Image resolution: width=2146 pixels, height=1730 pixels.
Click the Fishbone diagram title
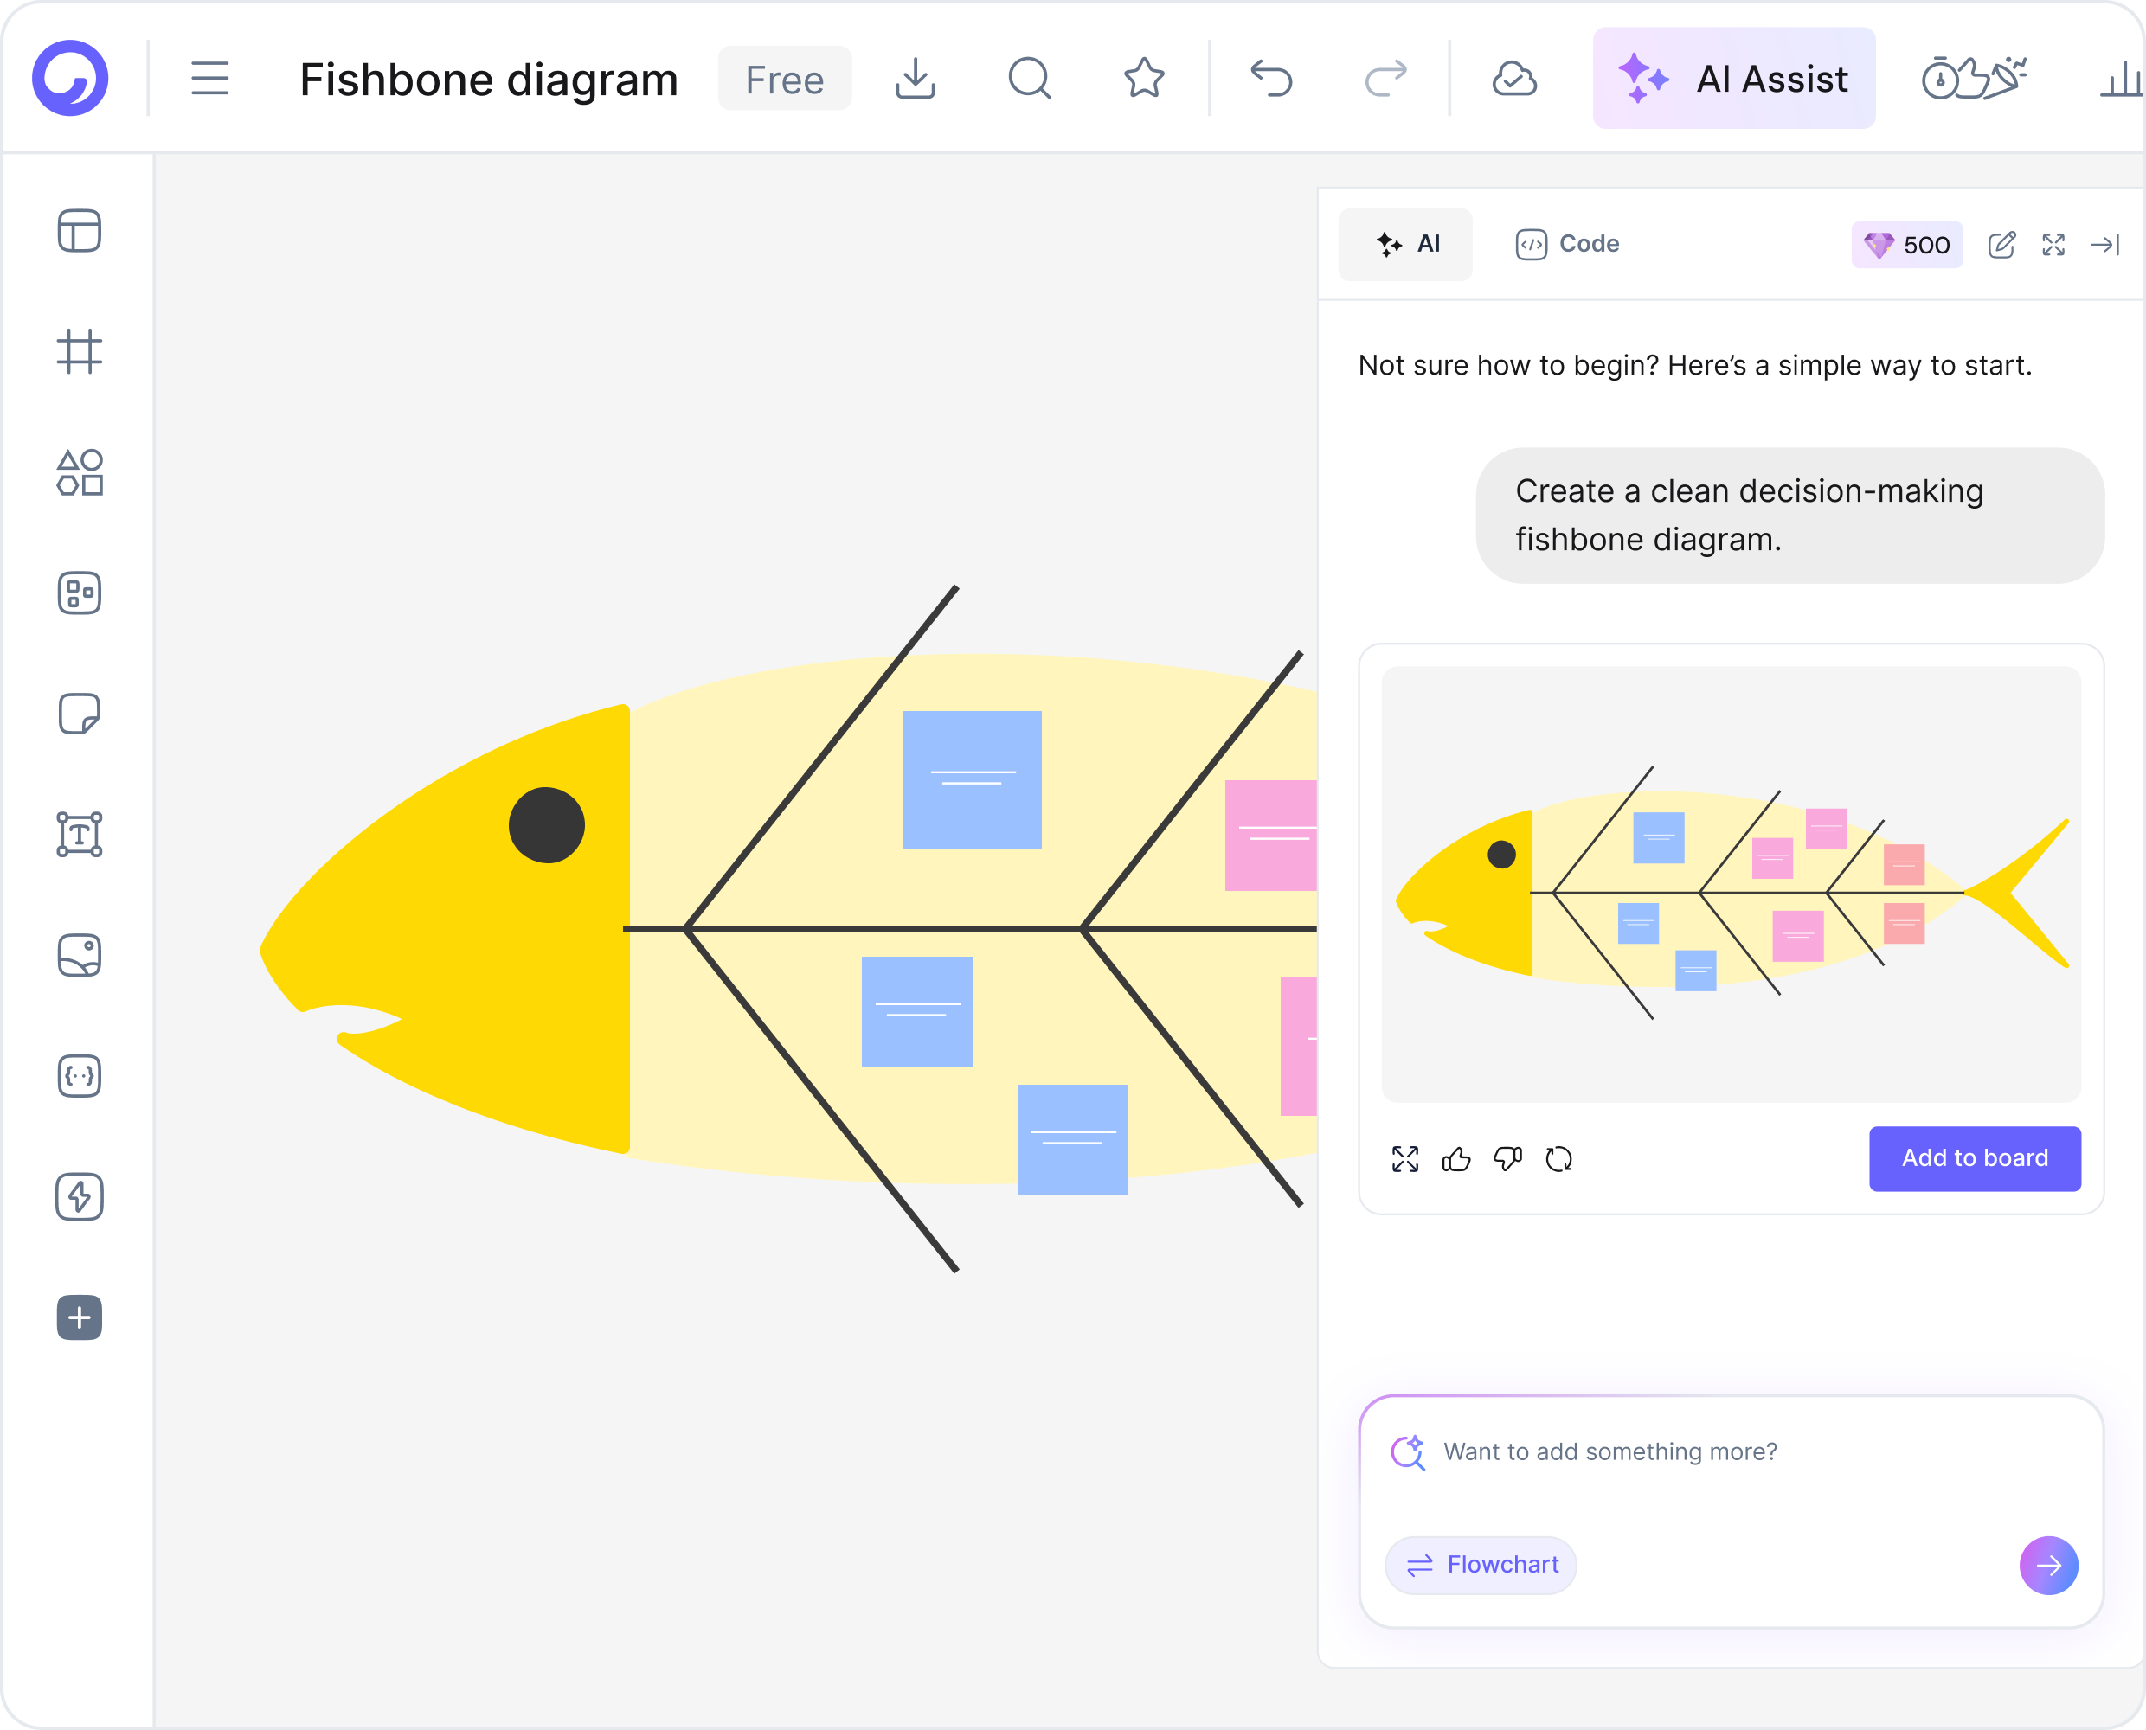click(488, 79)
